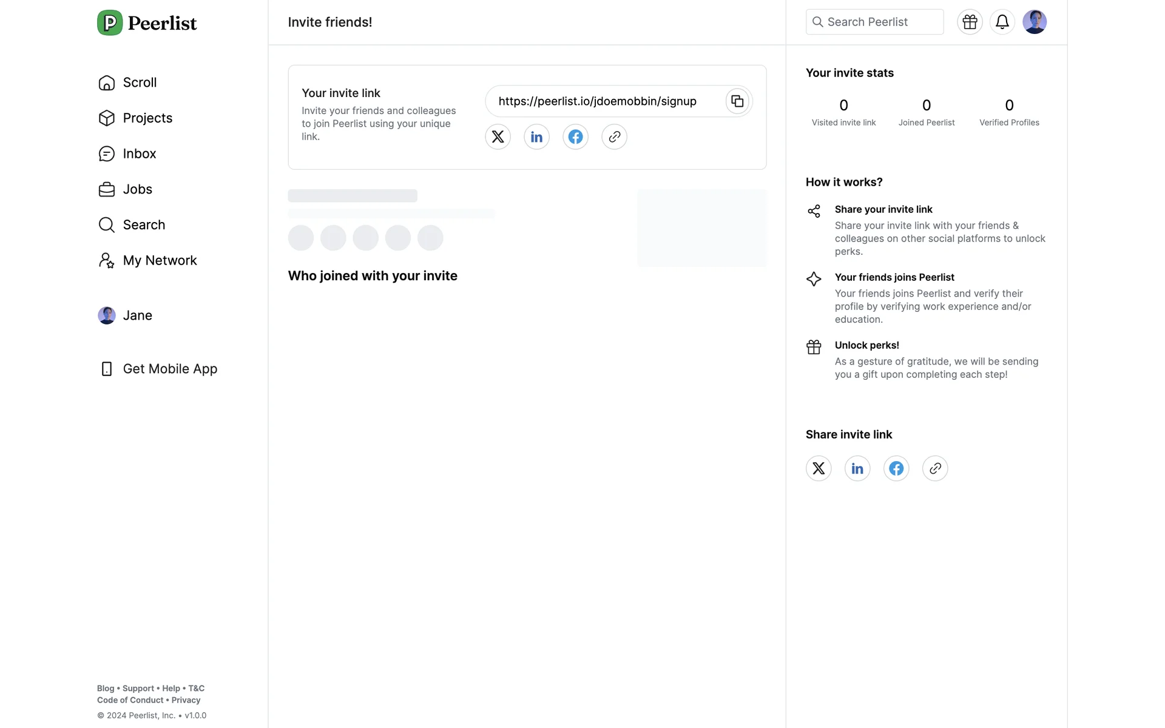Click the LinkedIn icon under Share invite link
The width and height of the screenshot is (1165, 728).
857,468
